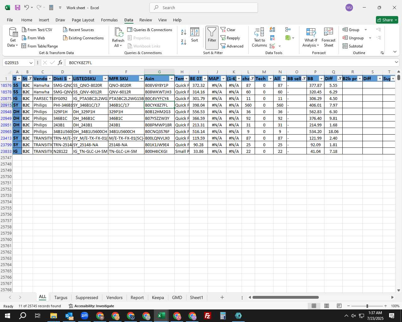Open Outline dialog launcher
The width and height of the screenshot is (402, 322).
(x=382, y=53)
